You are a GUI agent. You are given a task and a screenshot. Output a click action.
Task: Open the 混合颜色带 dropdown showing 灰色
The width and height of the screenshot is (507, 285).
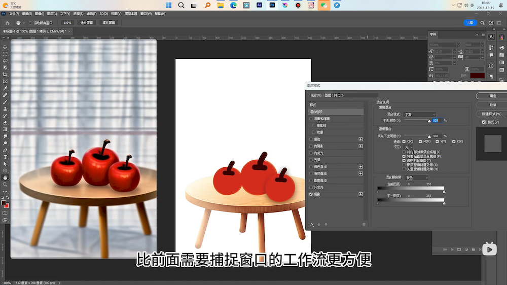pos(416,177)
